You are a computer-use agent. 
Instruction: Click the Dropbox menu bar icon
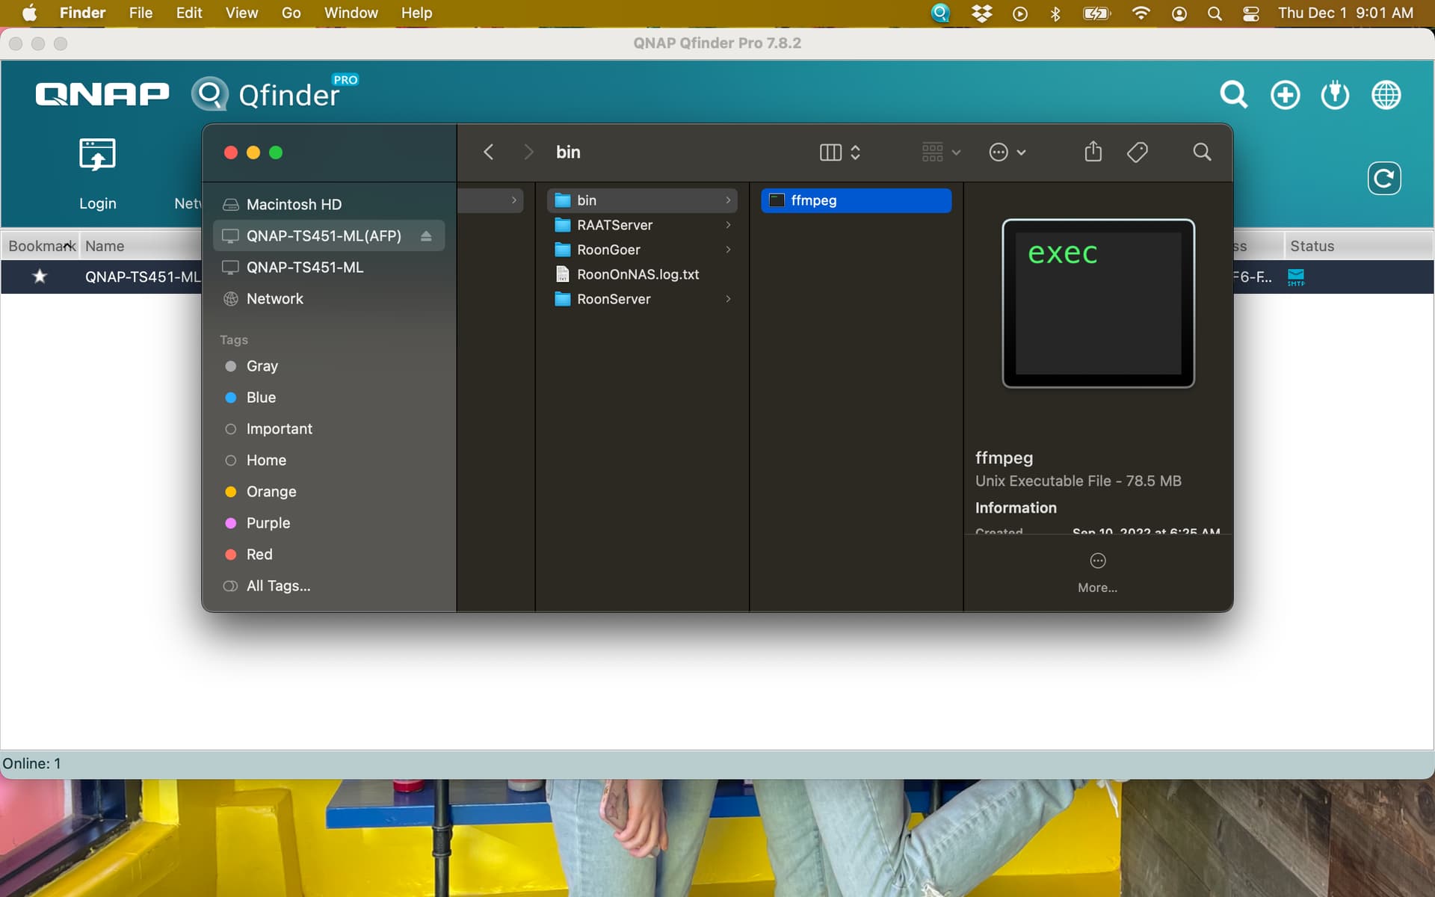(x=981, y=13)
